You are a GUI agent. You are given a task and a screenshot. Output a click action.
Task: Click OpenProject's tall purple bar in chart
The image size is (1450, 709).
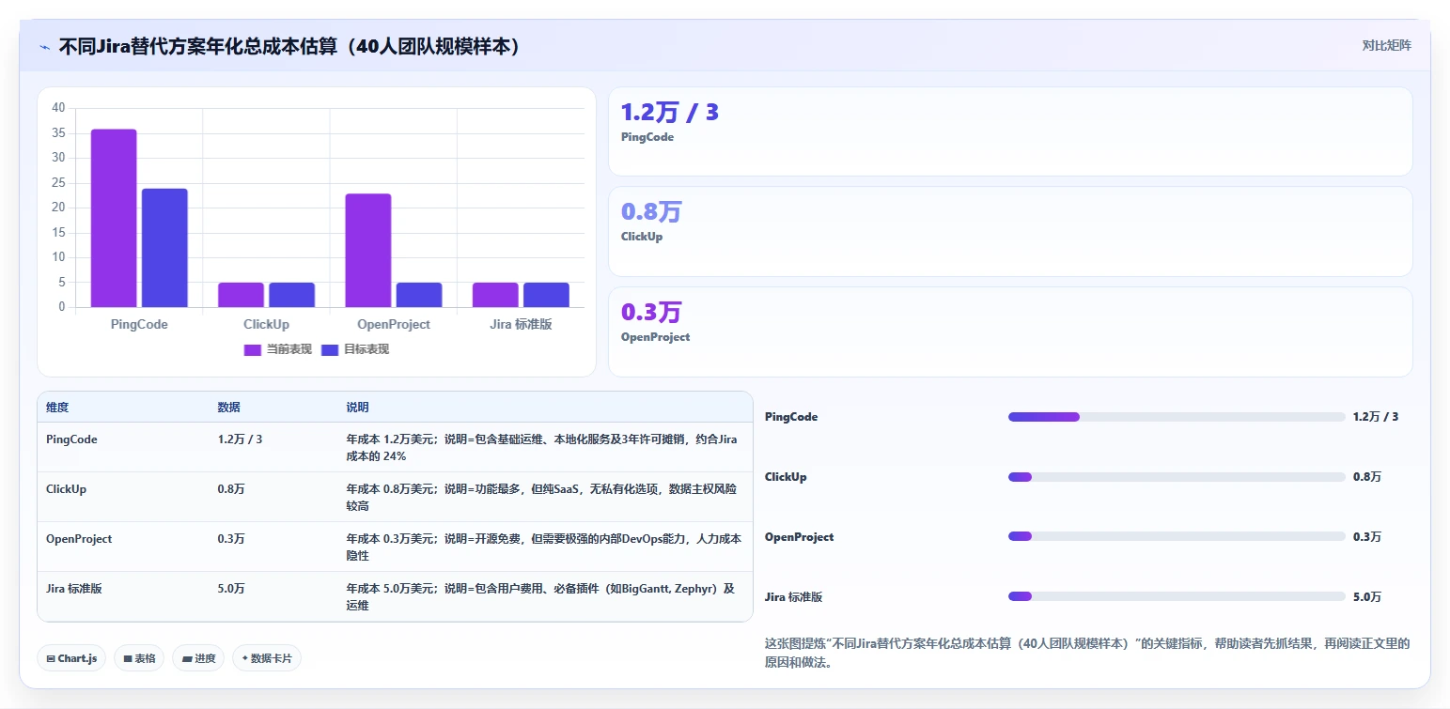[x=368, y=251]
